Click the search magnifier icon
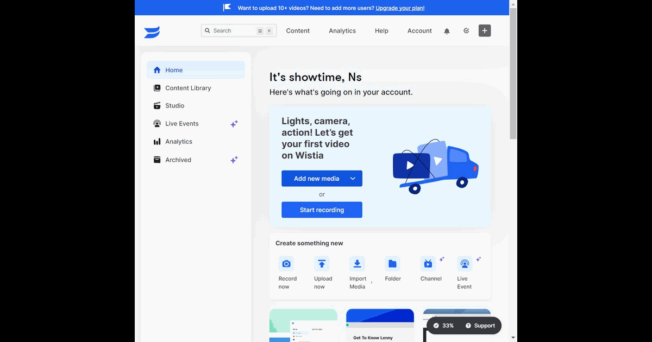This screenshot has width=652, height=342. tap(208, 31)
